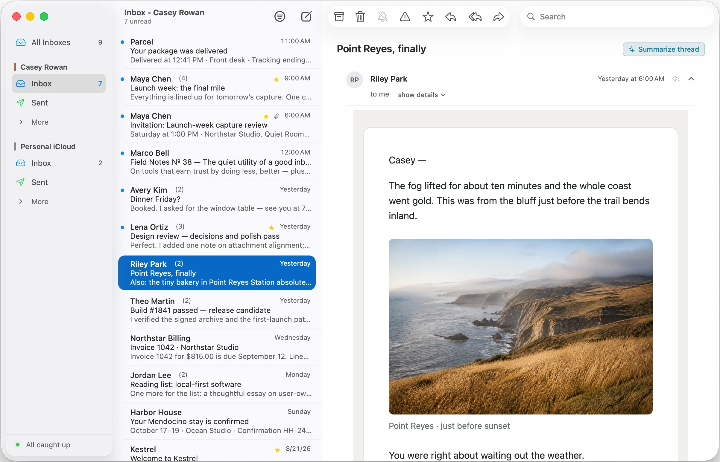
Task: Select Riley Park Point Reyes email
Action: [217, 273]
